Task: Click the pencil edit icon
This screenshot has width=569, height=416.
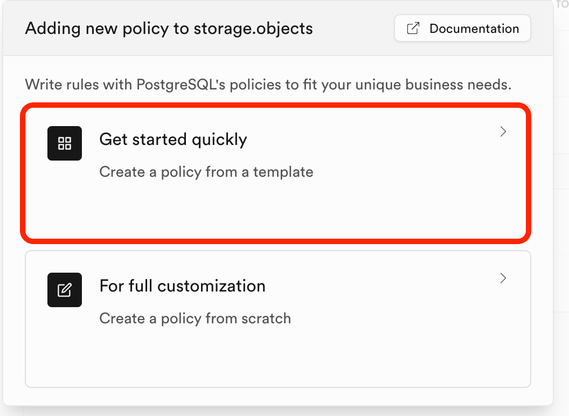Action: (65, 290)
